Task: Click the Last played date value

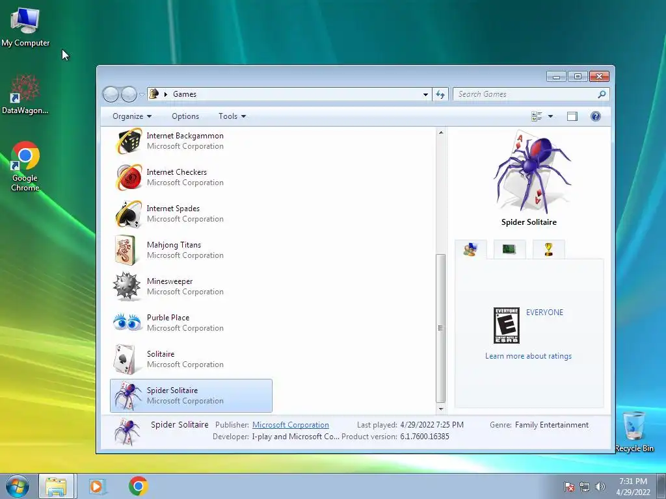Action: tap(432, 425)
